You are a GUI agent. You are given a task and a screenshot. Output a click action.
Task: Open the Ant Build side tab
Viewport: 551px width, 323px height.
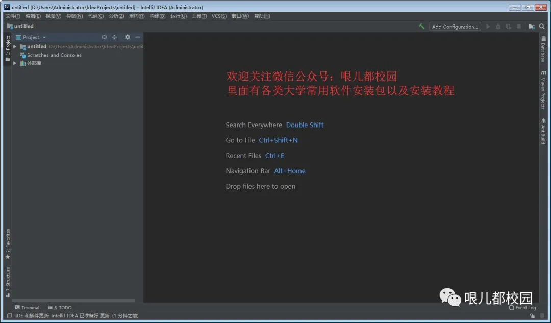tap(543, 131)
